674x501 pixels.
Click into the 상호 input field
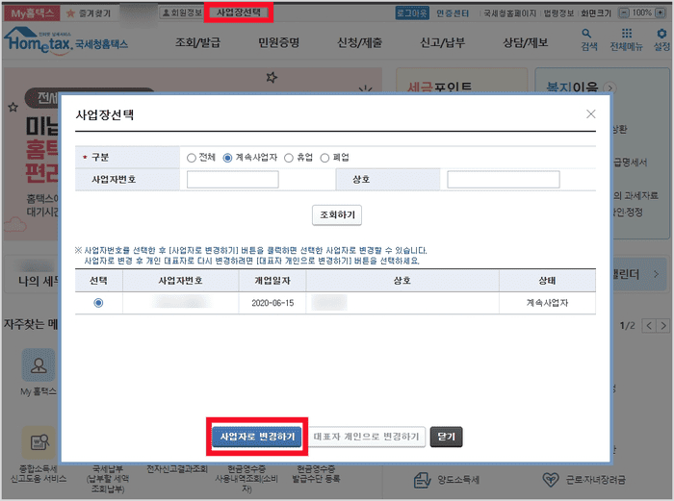coord(504,180)
